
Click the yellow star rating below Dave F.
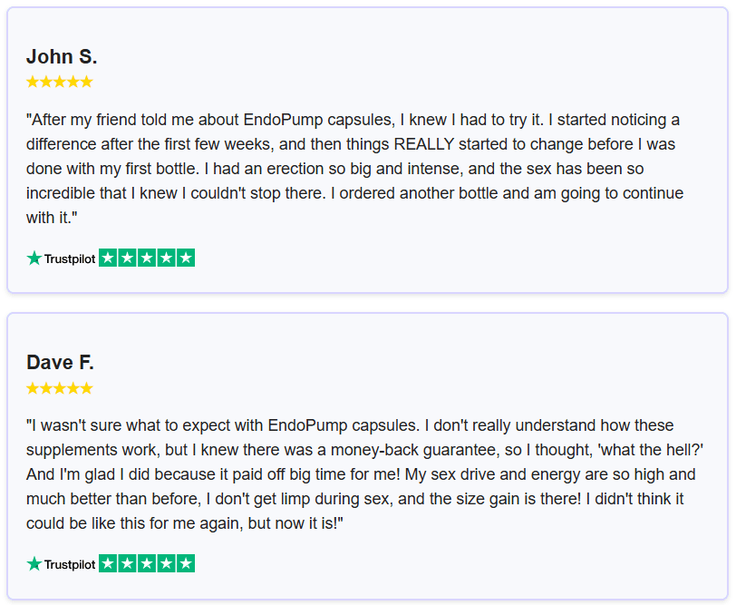tap(60, 388)
